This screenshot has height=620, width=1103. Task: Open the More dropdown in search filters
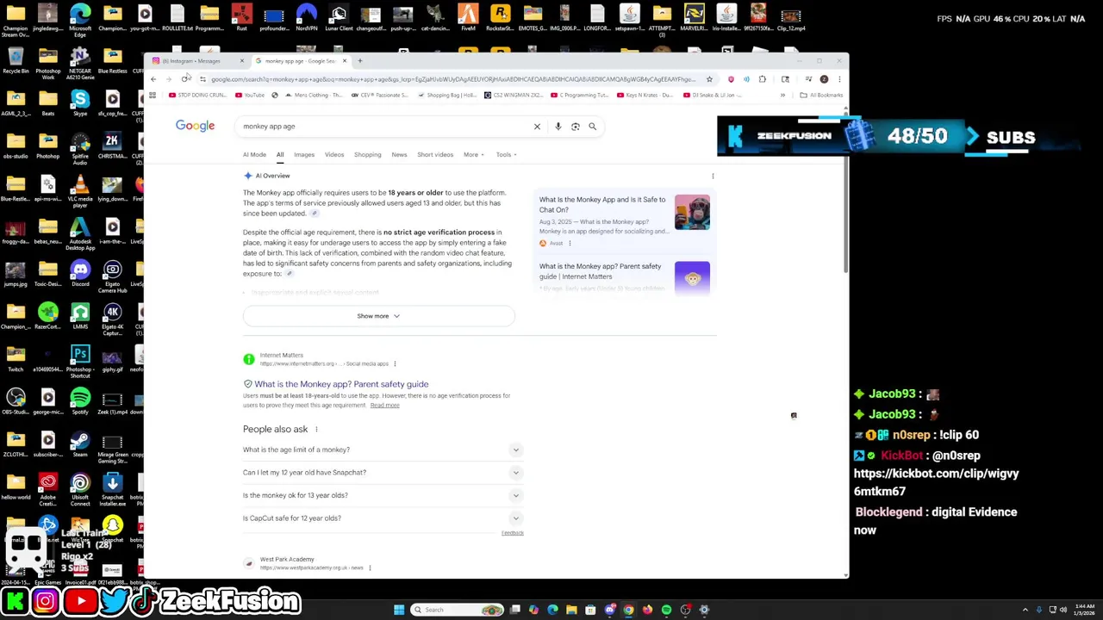[473, 155]
